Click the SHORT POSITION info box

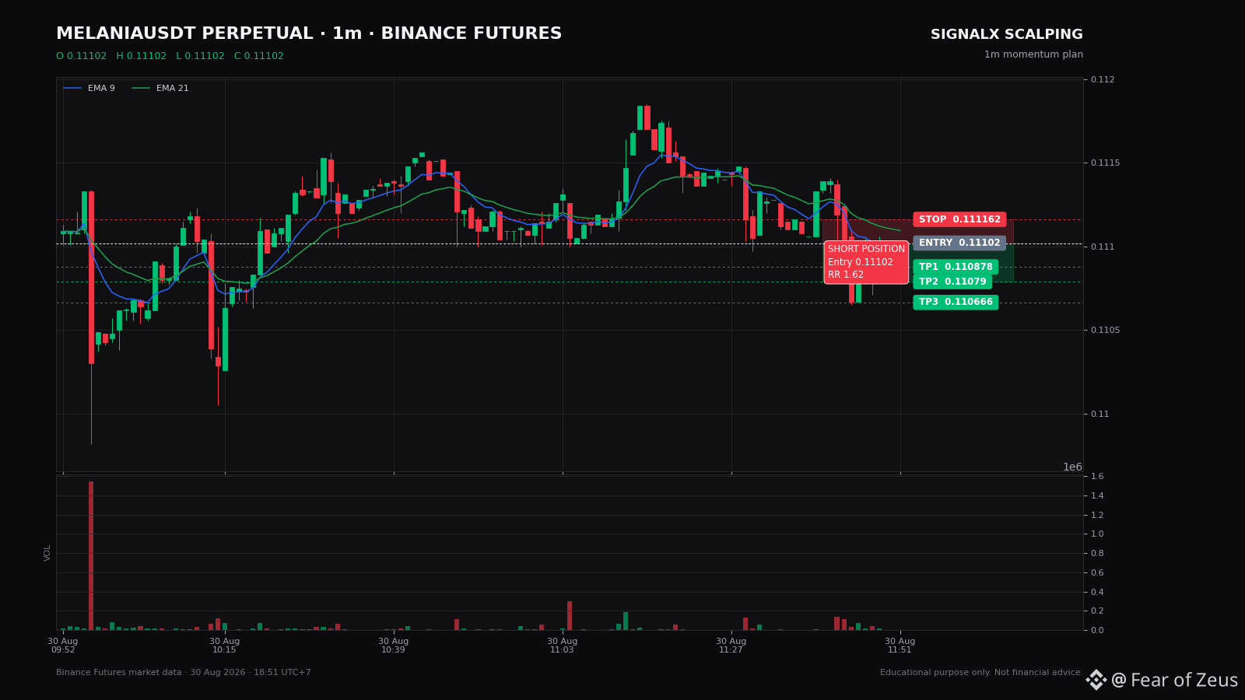point(866,262)
